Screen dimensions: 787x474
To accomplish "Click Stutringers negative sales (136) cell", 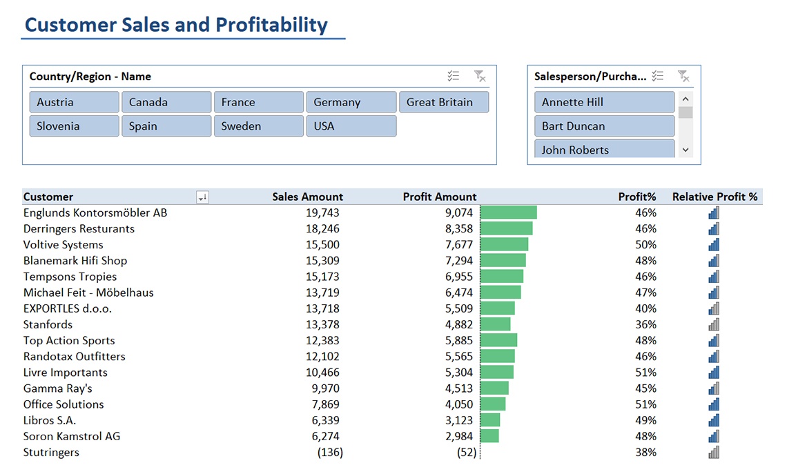I will (330, 453).
